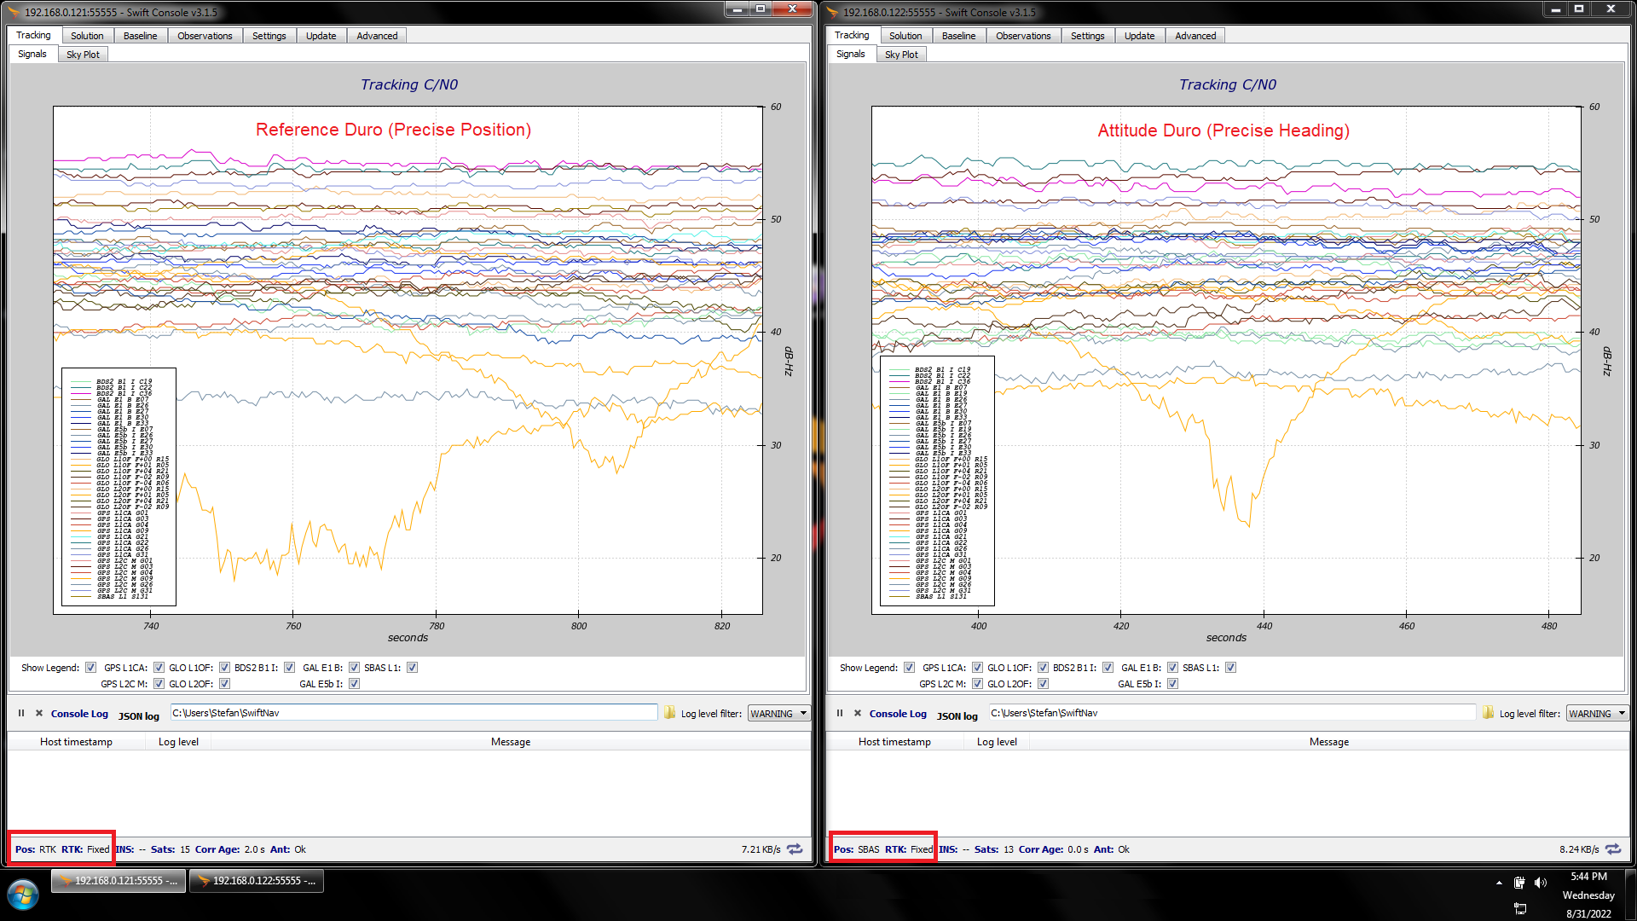The image size is (1637, 921).
Task: Switch to Sky Plot tab in left window
Action: [83, 55]
